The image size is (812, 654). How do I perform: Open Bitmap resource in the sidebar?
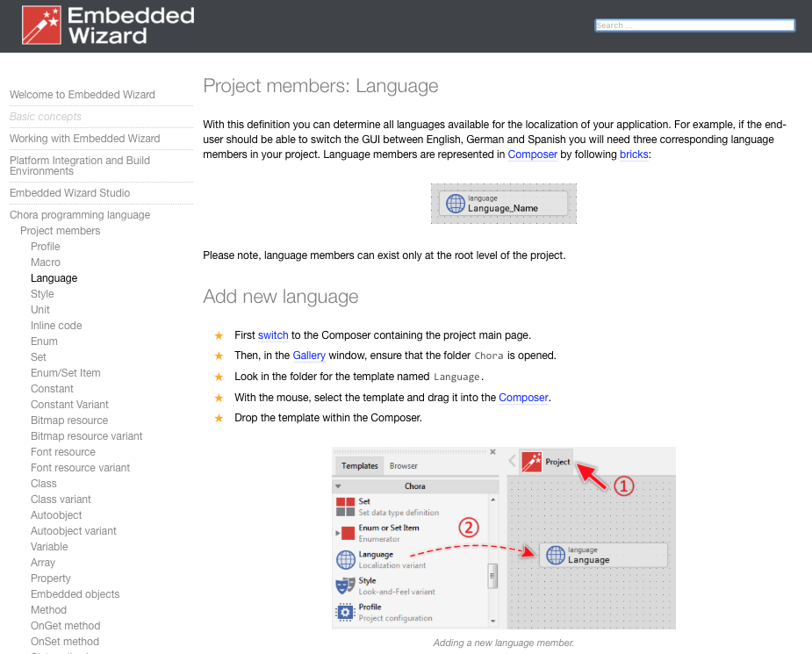(x=69, y=420)
